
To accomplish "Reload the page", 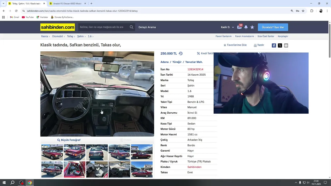I will click(16, 11).
